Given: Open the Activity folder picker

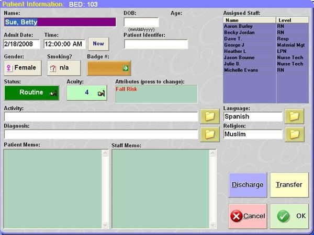Looking at the screenshot, I should [210, 116].
